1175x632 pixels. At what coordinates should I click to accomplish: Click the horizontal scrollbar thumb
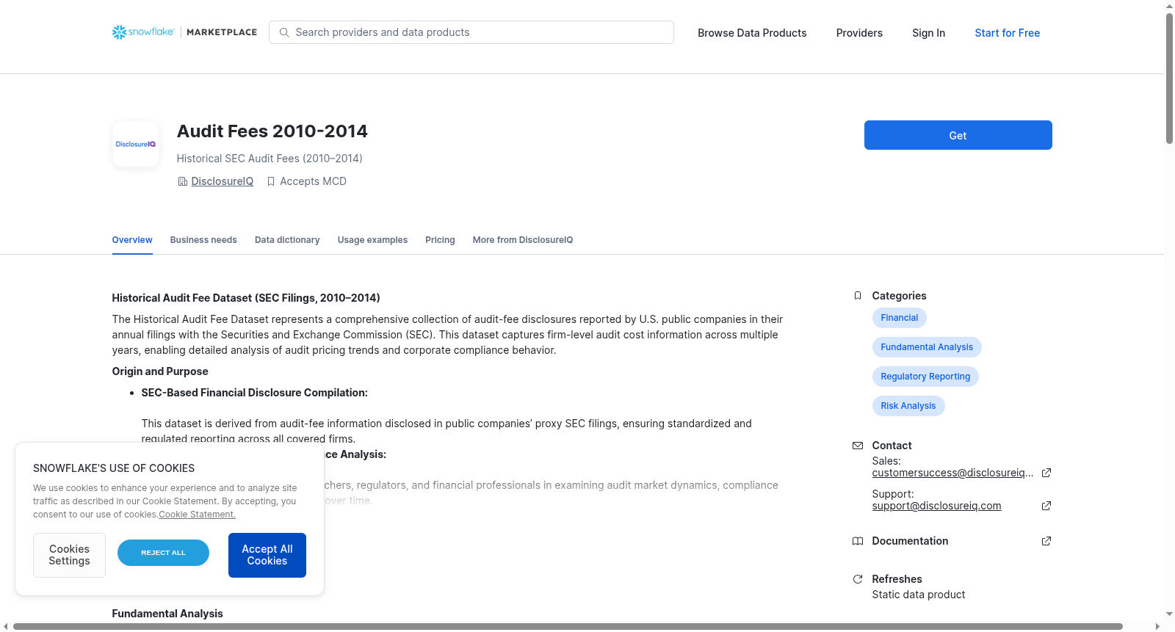coord(568,626)
